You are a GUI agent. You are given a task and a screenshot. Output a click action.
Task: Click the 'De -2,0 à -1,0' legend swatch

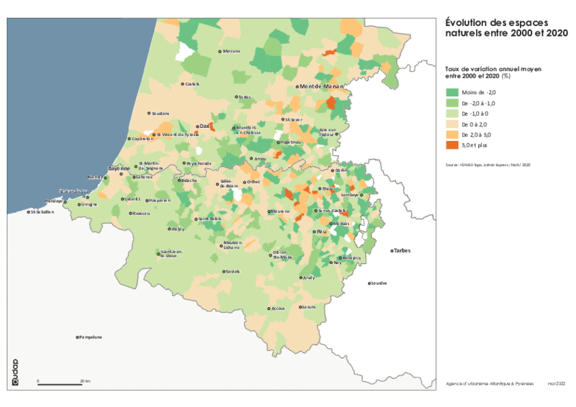pyautogui.click(x=452, y=103)
